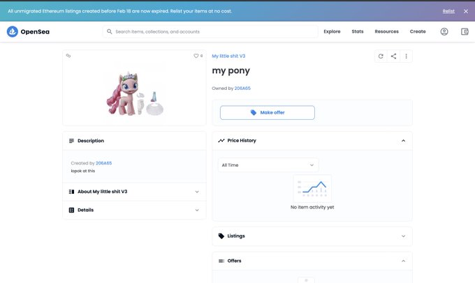The image size is (475, 283).
Task: Open the wallet icon in header
Action: click(x=465, y=31)
